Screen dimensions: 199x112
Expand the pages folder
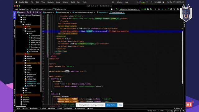(x=23, y=65)
